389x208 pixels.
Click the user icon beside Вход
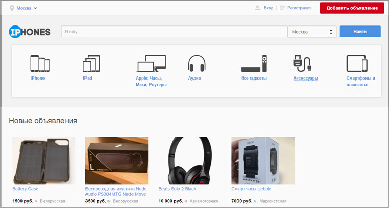click(257, 8)
